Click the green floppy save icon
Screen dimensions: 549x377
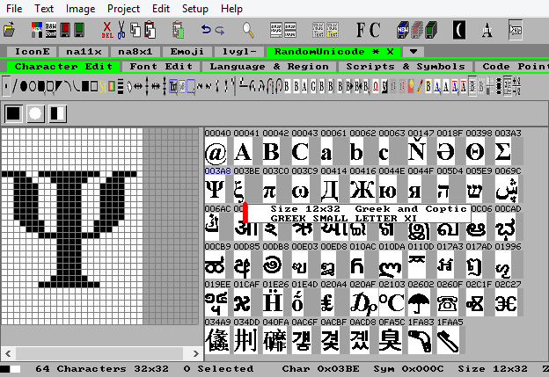click(79, 29)
